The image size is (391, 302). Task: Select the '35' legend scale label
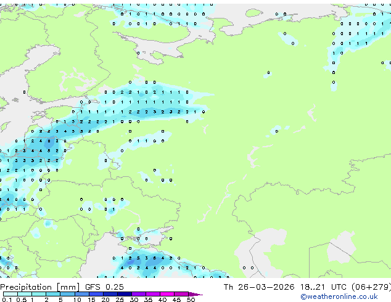(148, 300)
